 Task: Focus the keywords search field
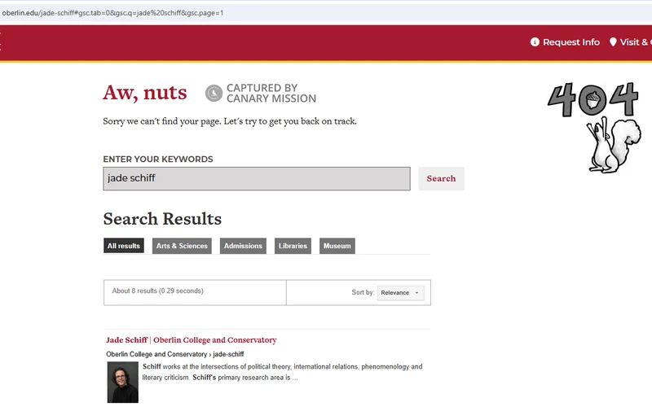[257, 178]
